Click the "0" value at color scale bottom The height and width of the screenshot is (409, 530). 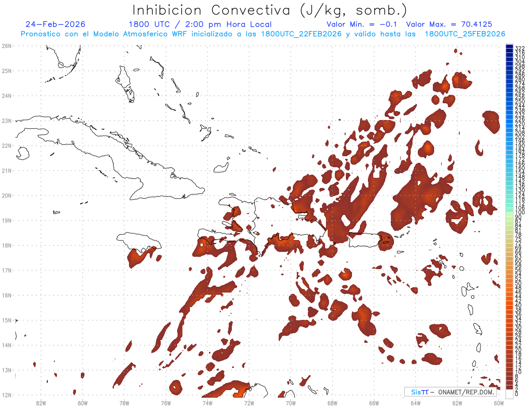(x=517, y=394)
